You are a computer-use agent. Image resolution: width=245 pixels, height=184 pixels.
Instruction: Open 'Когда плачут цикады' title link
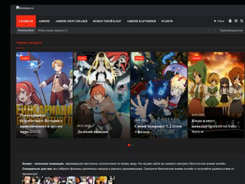(x=214, y=126)
